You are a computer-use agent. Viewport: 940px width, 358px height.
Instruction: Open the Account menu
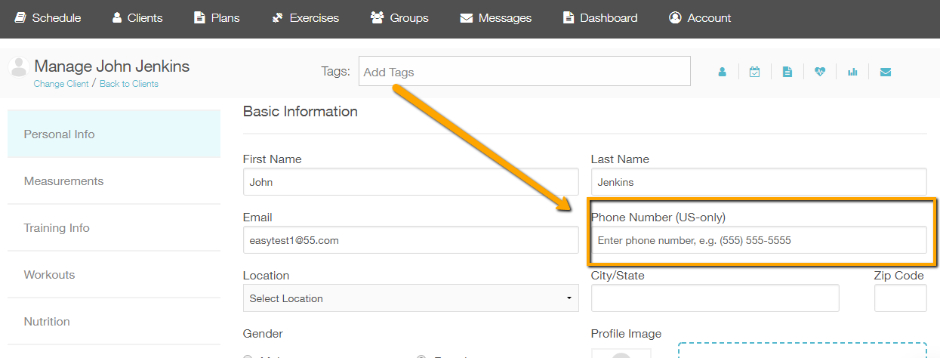click(x=700, y=17)
